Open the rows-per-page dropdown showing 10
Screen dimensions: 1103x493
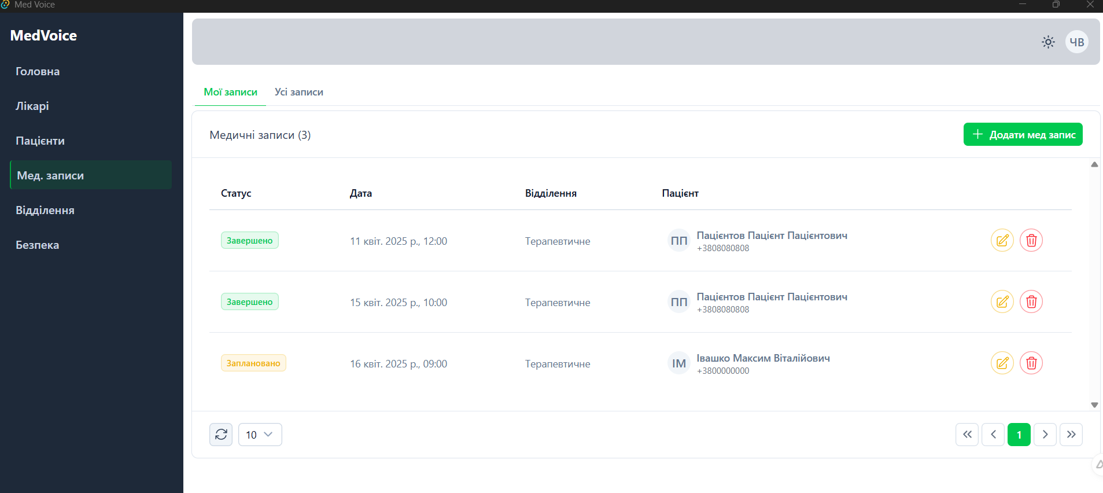[x=260, y=435]
